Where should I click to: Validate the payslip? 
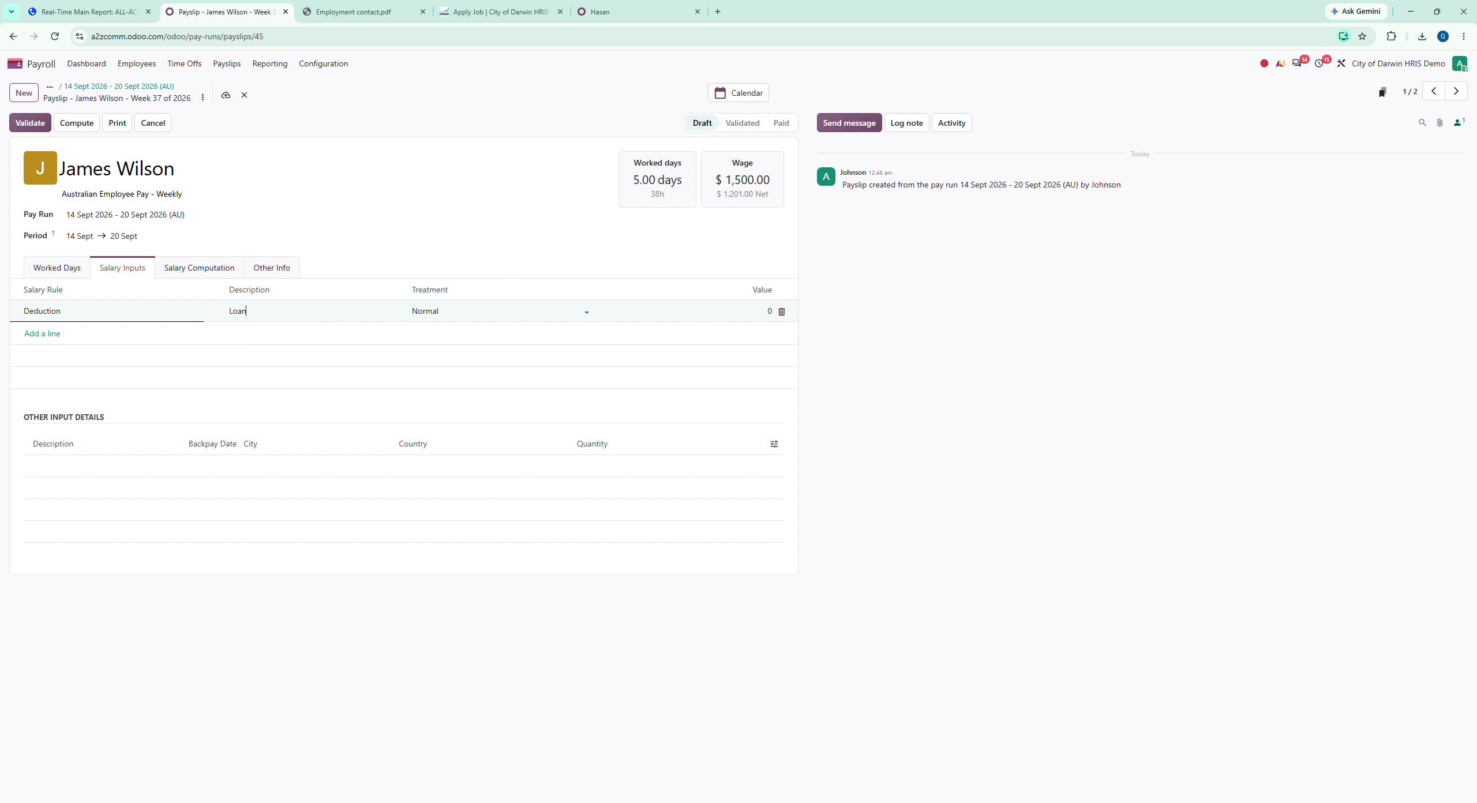click(x=30, y=123)
